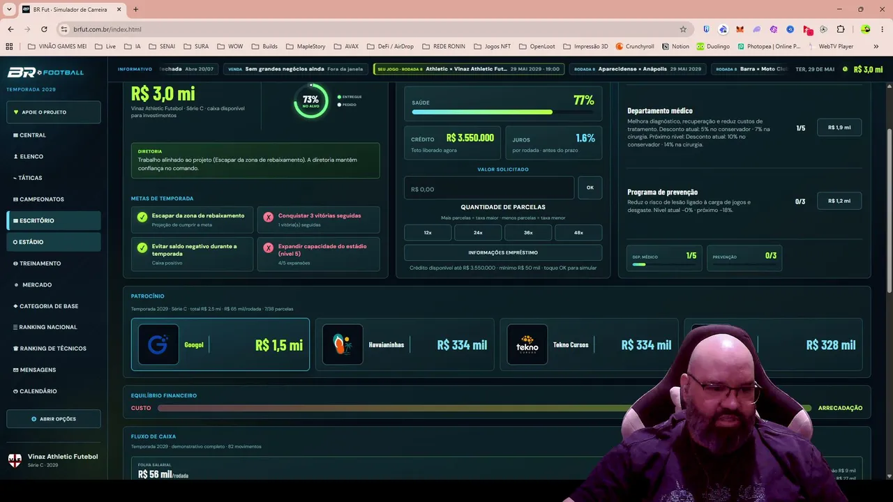
Task: Open the DeFi / AirDrop bookmark folder
Action: 389,47
